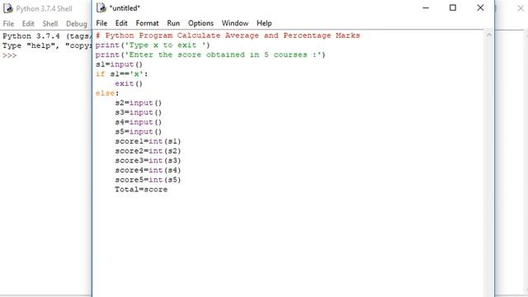This screenshot has height=297, width=528.
Task: Click the Python Shell window's IDLE icon
Action: pos(8,8)
